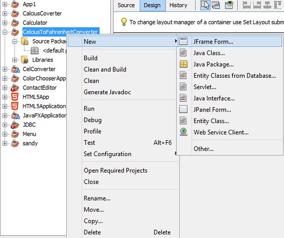The image size is (284, 238).
Task: Select Other in the New submenu
Action: pos(230,149)
